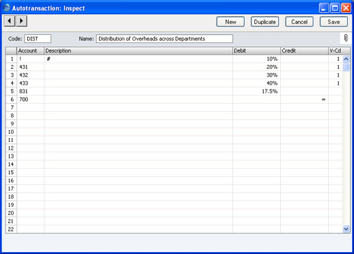Click the Duplicate button
Viewport: 354px width, 254px height.
(264, 22)
